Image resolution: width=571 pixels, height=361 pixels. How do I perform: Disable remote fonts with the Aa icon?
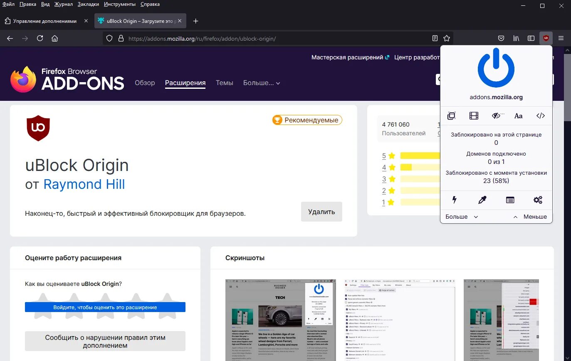[x=518, y=116]
